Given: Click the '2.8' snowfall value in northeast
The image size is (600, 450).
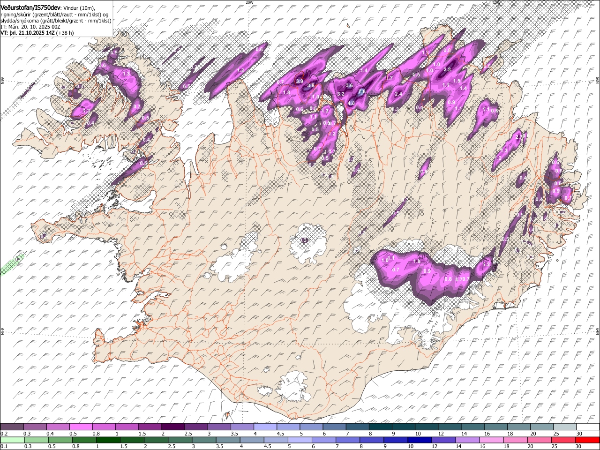Looking at the screenshot, I should [x=447, y=69].
